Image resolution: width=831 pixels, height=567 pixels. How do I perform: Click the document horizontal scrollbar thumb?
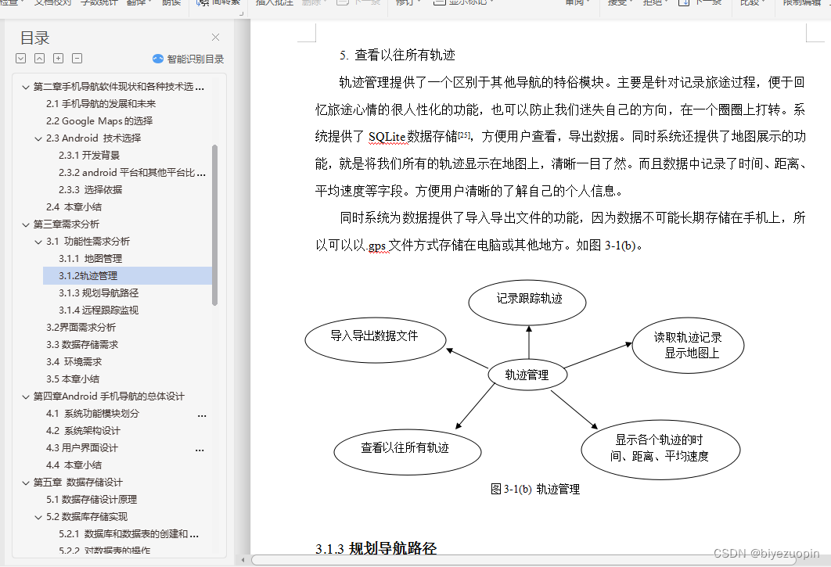[522, 560]
